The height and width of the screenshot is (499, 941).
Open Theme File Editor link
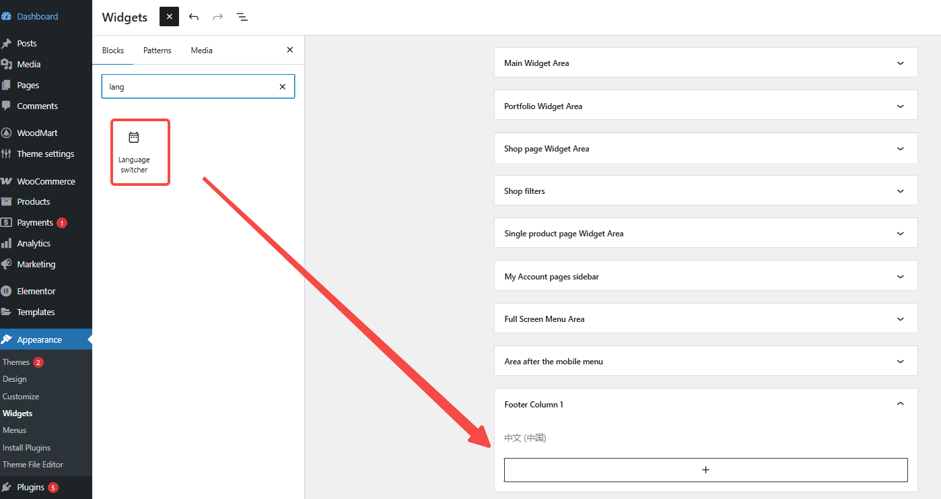[x=33, y=465]
